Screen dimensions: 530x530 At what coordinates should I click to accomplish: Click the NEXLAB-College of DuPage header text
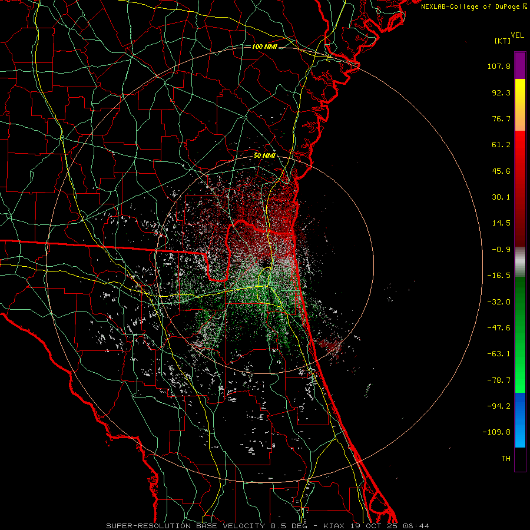471,6
